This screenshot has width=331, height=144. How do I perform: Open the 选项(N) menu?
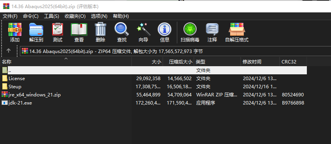coord(99,16)
